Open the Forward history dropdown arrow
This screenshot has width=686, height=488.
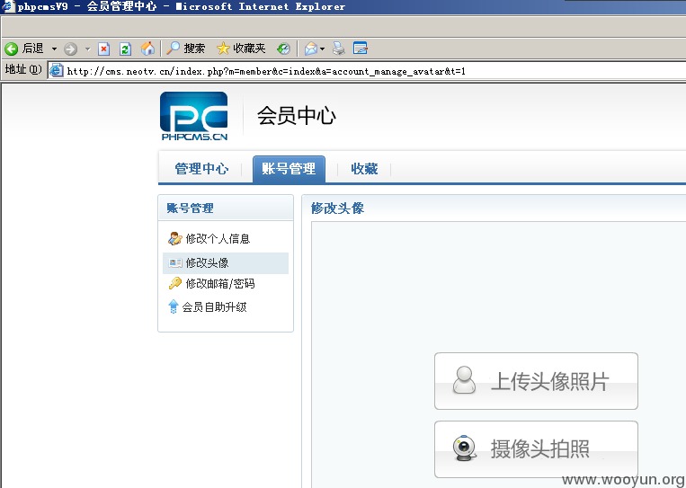87,49
